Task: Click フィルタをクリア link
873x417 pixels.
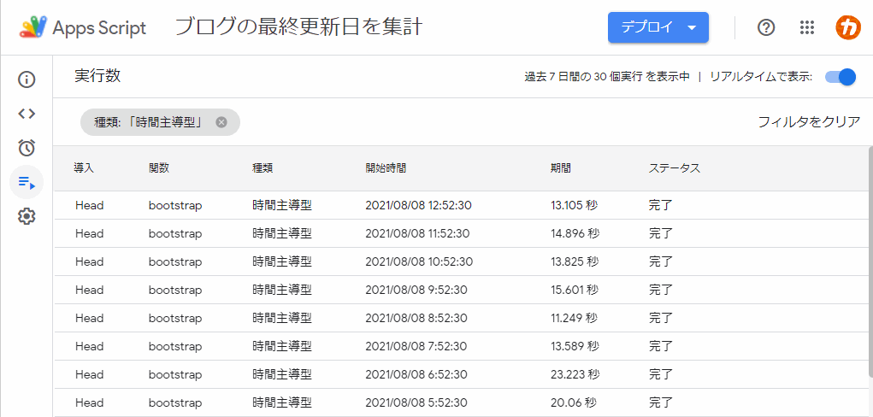Action: click(809, 122)
